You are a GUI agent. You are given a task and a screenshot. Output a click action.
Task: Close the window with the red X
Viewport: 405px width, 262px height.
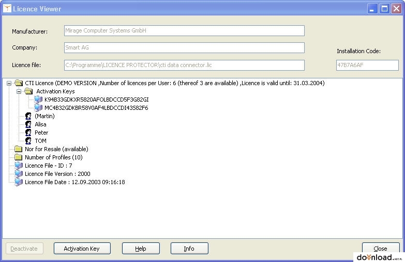(397, 9)
